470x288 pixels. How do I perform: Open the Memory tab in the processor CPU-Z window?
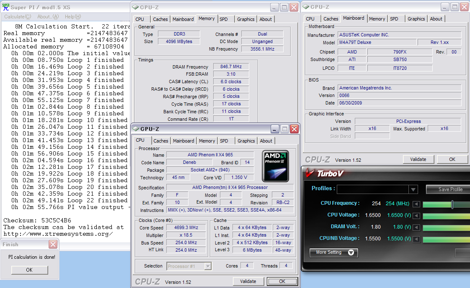pos(207,141)
